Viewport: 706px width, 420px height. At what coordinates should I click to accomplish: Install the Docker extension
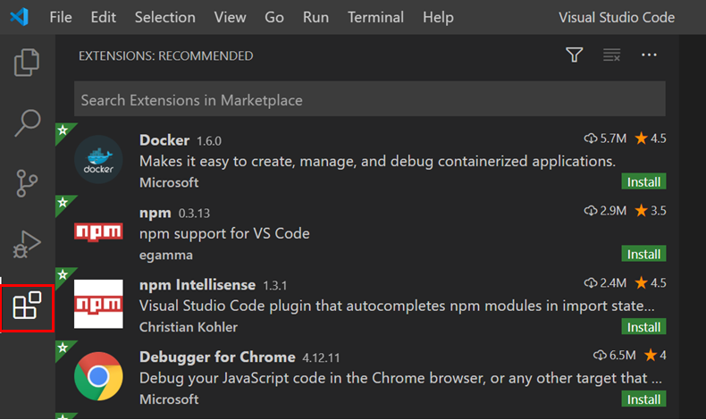tap(643, 182)
